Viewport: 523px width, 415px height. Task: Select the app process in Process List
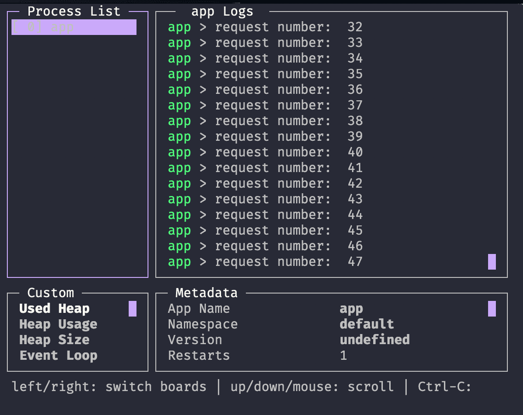[74, 27]
